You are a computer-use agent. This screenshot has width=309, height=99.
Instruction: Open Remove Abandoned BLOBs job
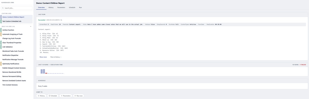pyautogui.click(x=17, y=72)
